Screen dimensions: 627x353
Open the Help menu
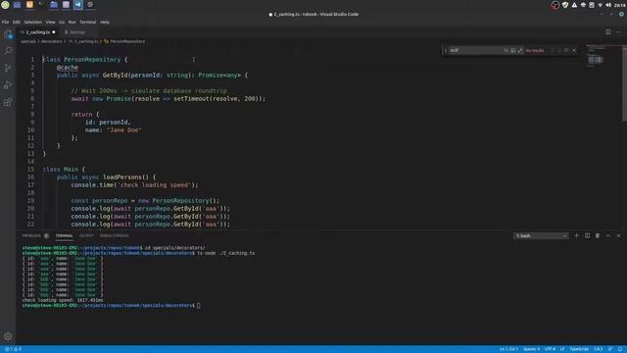point(105,22)
